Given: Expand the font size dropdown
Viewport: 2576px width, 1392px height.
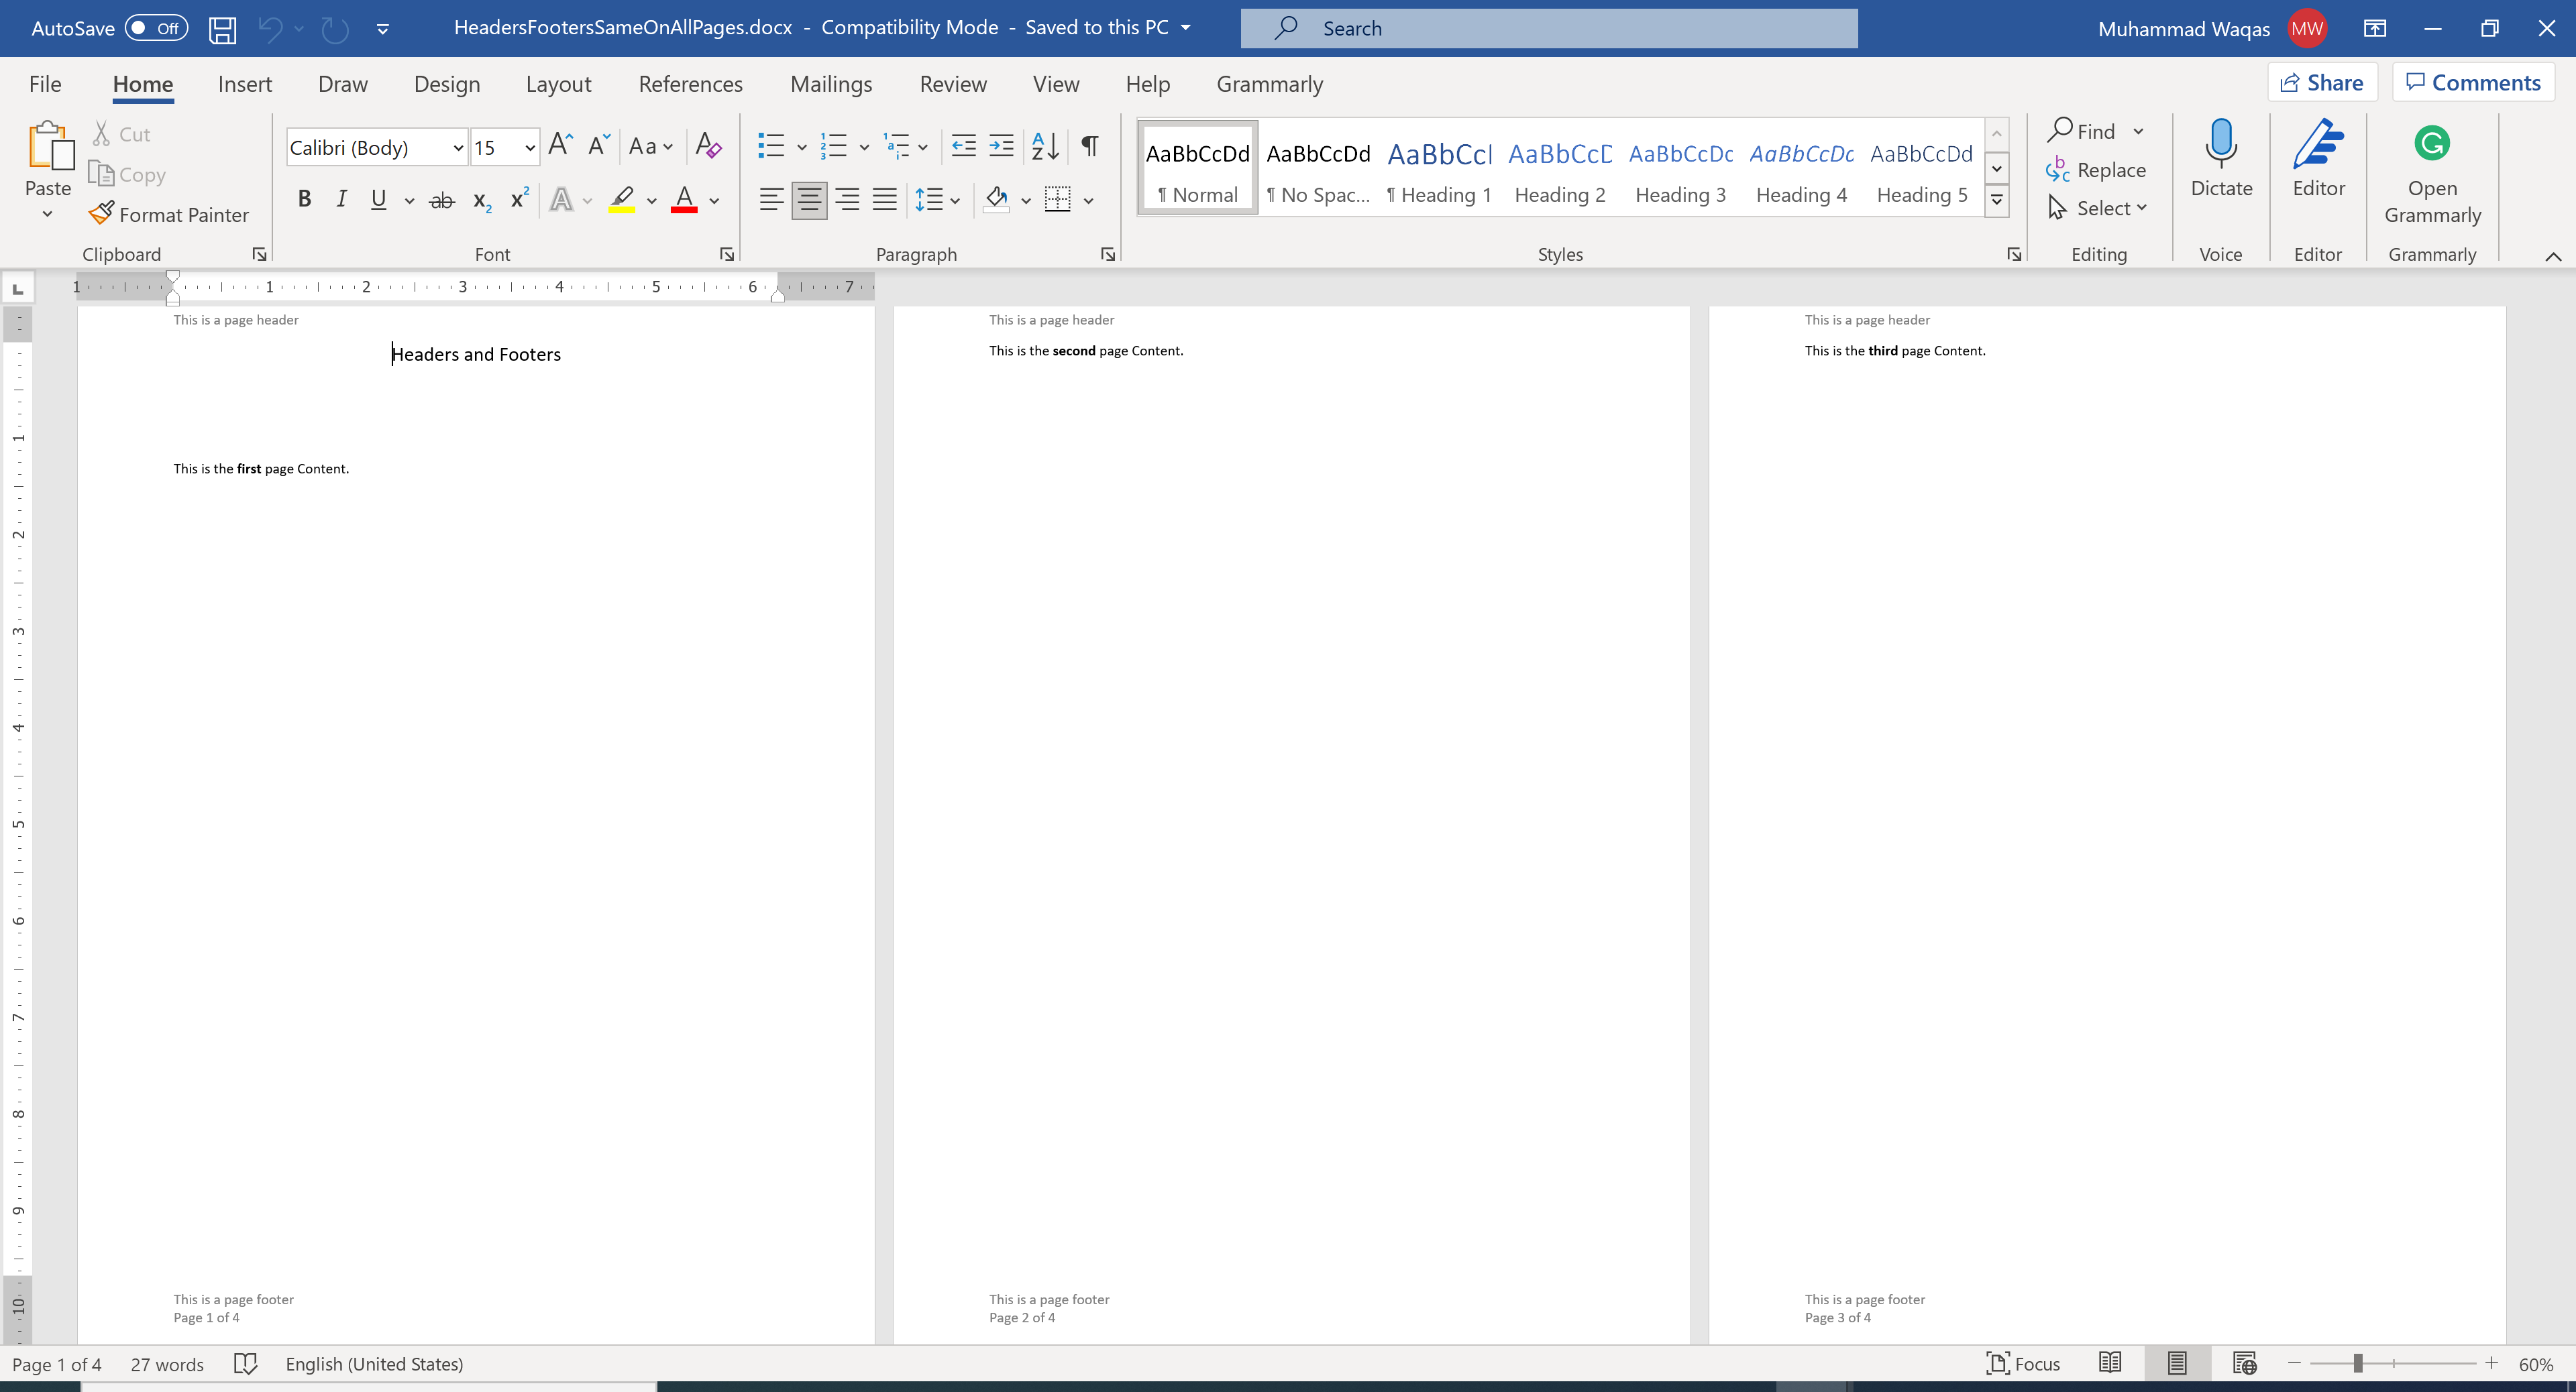Looking at the screenshot, I should pyautogui.click(x=530, y=148).
